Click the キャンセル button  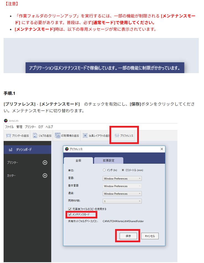pos(150,236)
